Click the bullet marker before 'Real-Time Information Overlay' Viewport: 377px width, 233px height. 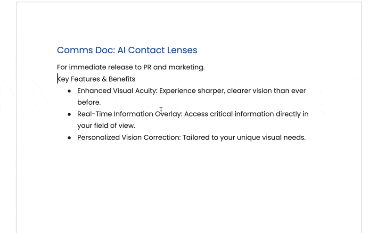(69, 114)
